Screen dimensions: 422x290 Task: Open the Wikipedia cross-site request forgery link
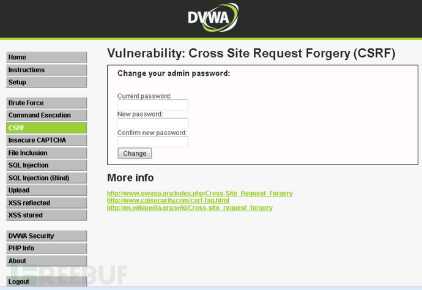coord(190,208)
